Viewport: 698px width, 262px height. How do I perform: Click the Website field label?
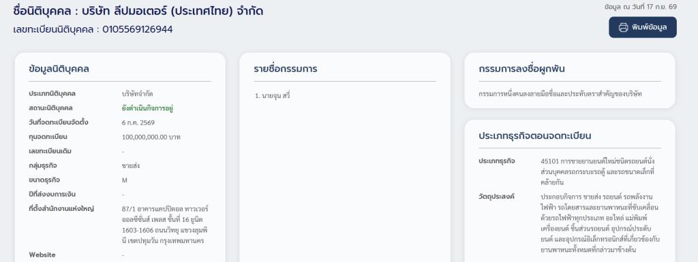pos(42,255)
